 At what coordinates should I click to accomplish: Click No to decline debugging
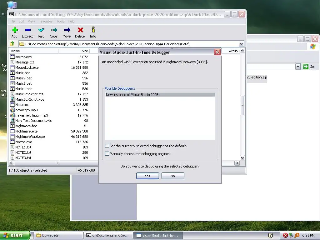click(x=173, y=176)
